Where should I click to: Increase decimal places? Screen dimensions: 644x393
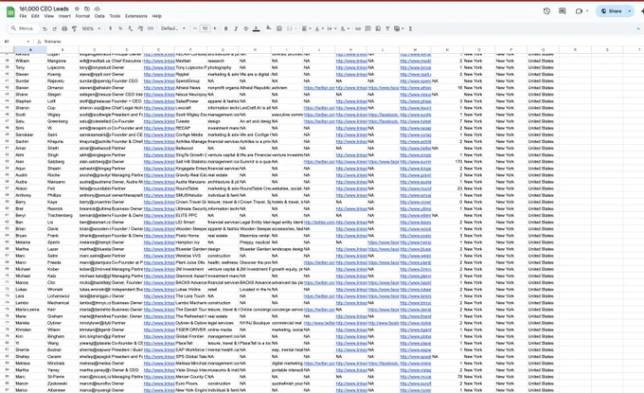coord(140,28)
